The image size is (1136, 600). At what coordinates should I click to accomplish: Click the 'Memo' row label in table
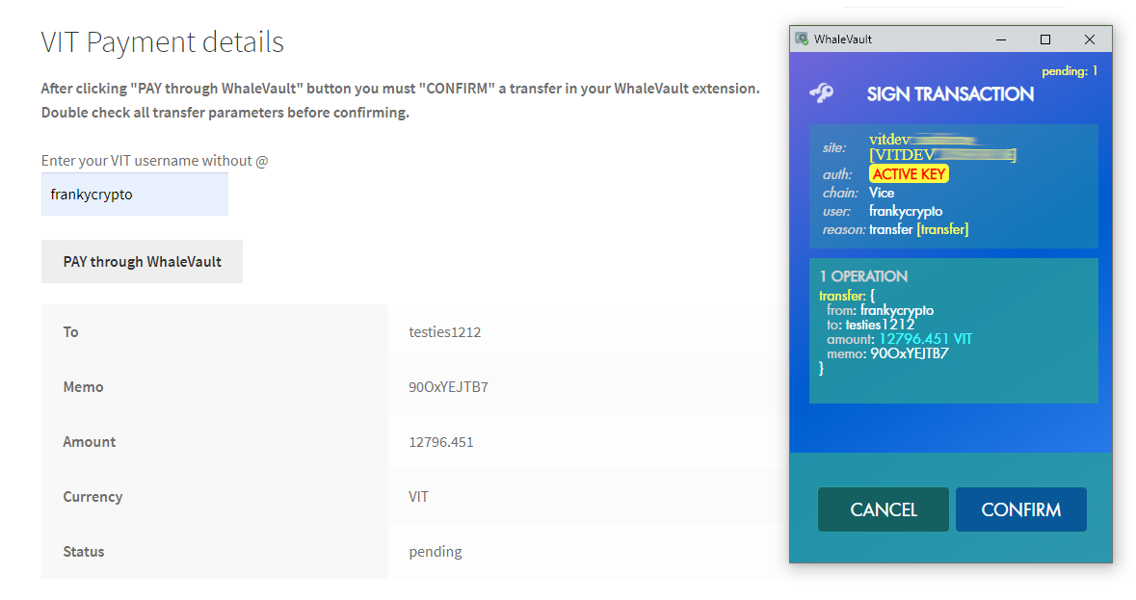(83, 387)
